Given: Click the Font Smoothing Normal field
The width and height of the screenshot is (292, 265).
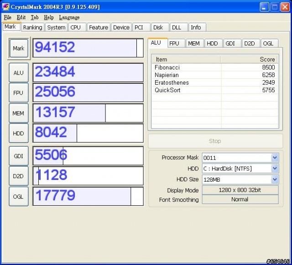Looking at the screenshot, I should [x=240, y=199].
